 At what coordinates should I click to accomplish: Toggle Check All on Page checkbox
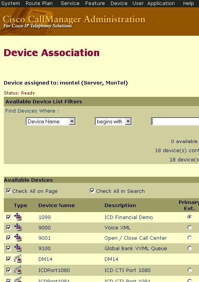[8, 191]
